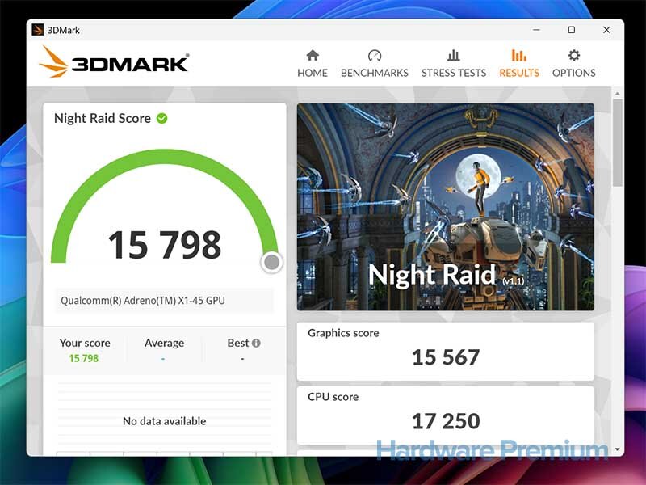Image resolution: width=646 pixels, height=485 pixels.
Task: Click the Graphics score 15 567 value
Action: coord(446,357)
